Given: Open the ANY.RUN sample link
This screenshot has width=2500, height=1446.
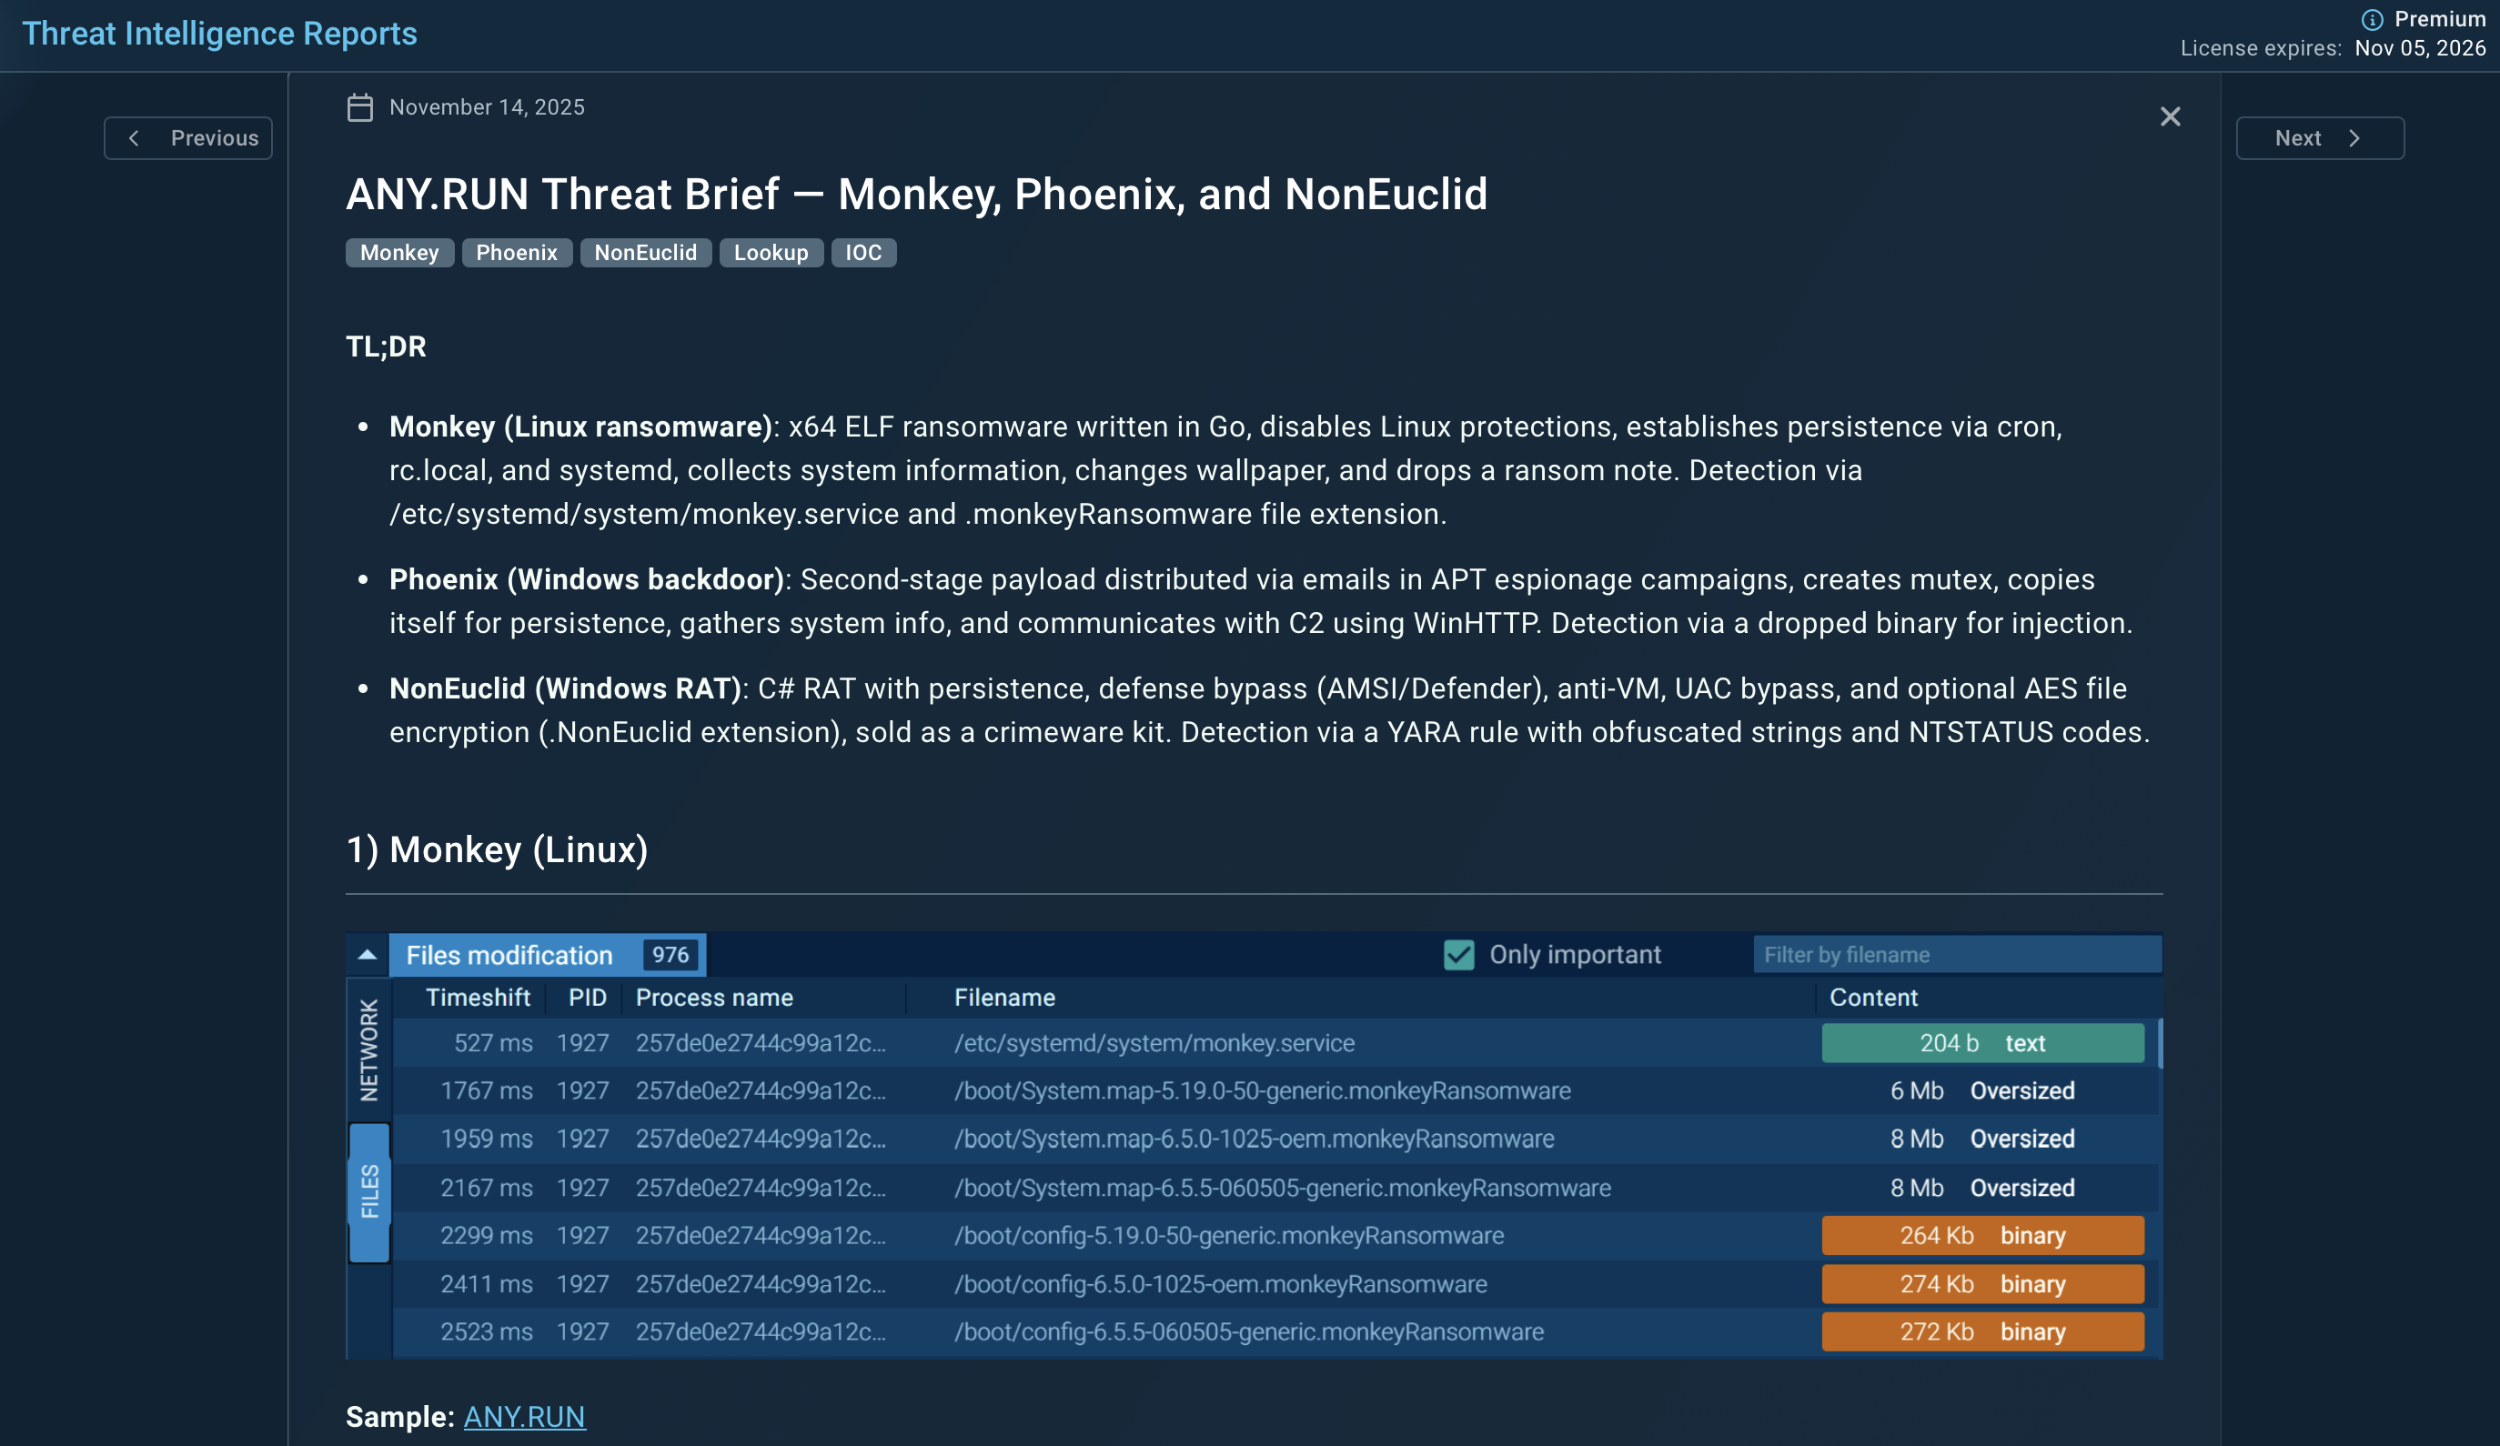Looking at the screenshot, I should [524, 1416].
